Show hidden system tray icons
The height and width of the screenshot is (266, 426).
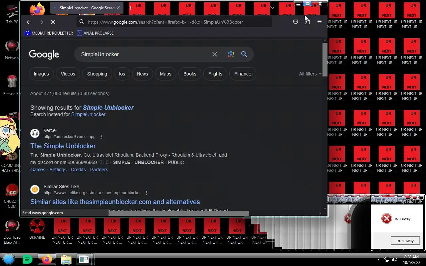click(378, 260)
